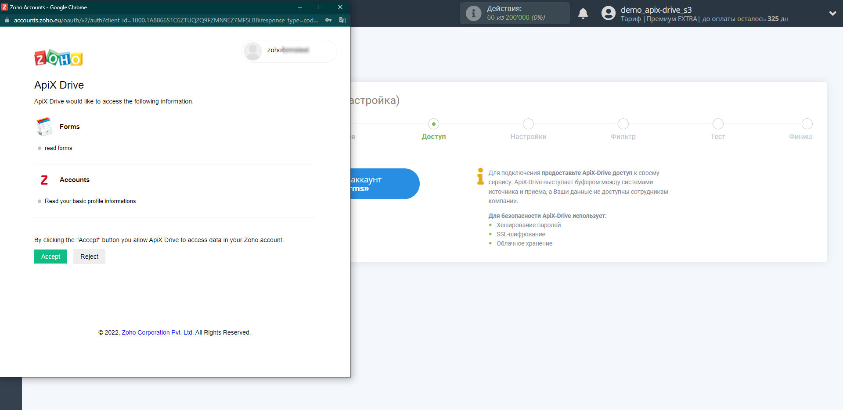Select the Настройки step label
The height and width of the screenshot is (410, 843).
529,137
